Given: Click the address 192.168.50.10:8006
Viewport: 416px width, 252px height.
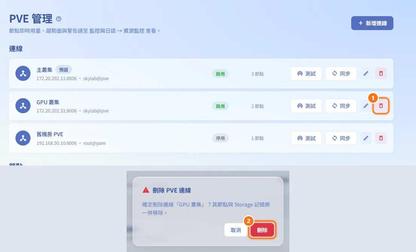Looking at the screenshot, I should [x=57, y=143].
